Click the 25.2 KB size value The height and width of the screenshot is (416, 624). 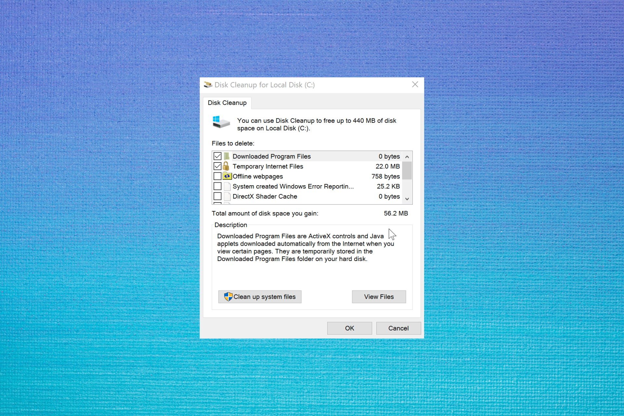tap(388, 186)
